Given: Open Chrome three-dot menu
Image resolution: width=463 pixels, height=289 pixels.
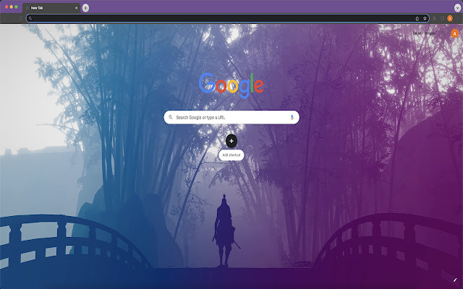Looking at the screenshot, I should click(x=458, y=18).
